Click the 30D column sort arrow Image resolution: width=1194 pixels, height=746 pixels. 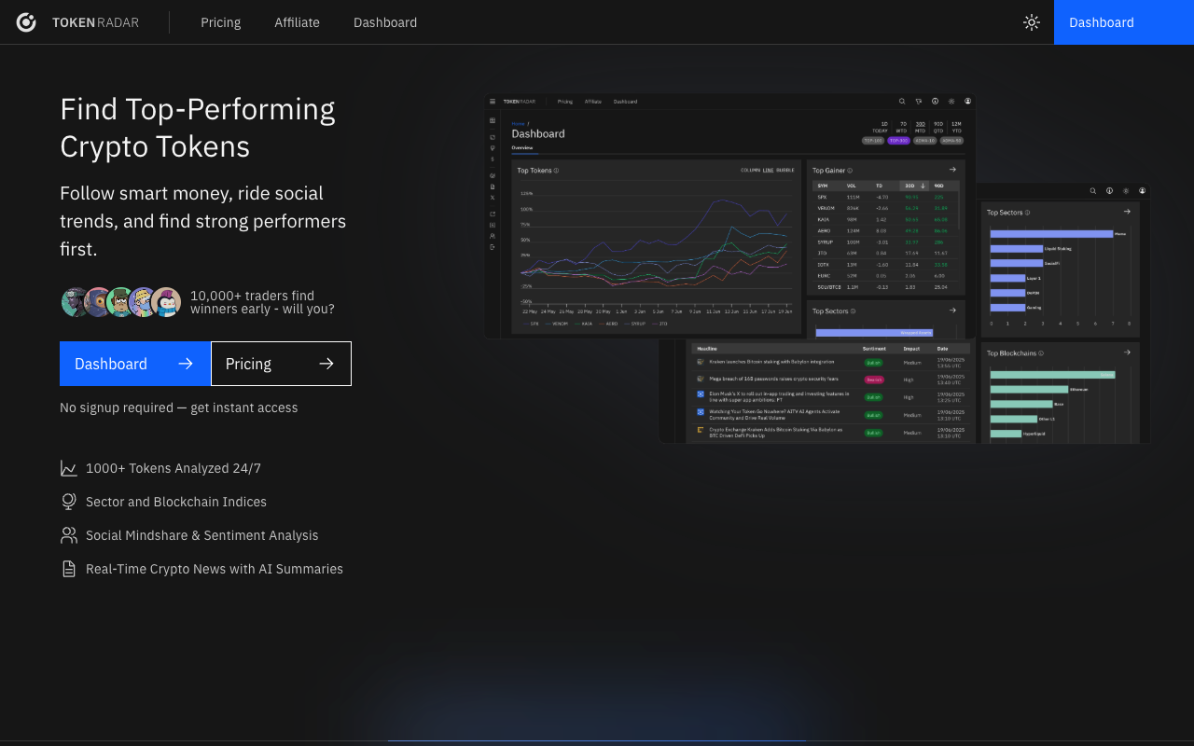pyautogui.click(x=923, y=186)
